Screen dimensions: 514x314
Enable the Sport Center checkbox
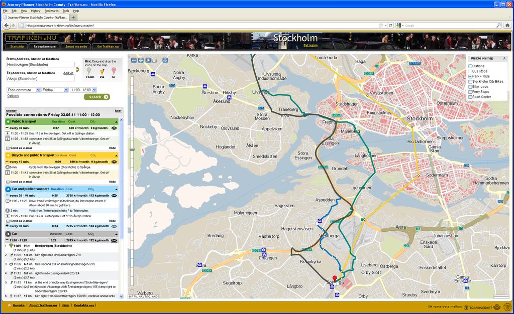click(x=470, y=97)
